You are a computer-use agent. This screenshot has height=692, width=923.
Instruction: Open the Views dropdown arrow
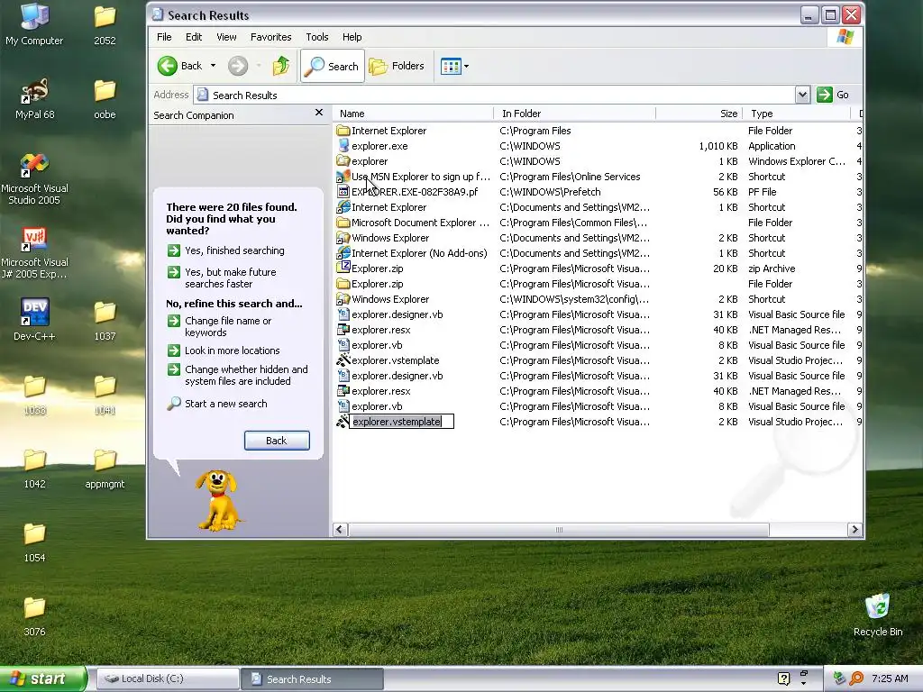tap(466, 66)
